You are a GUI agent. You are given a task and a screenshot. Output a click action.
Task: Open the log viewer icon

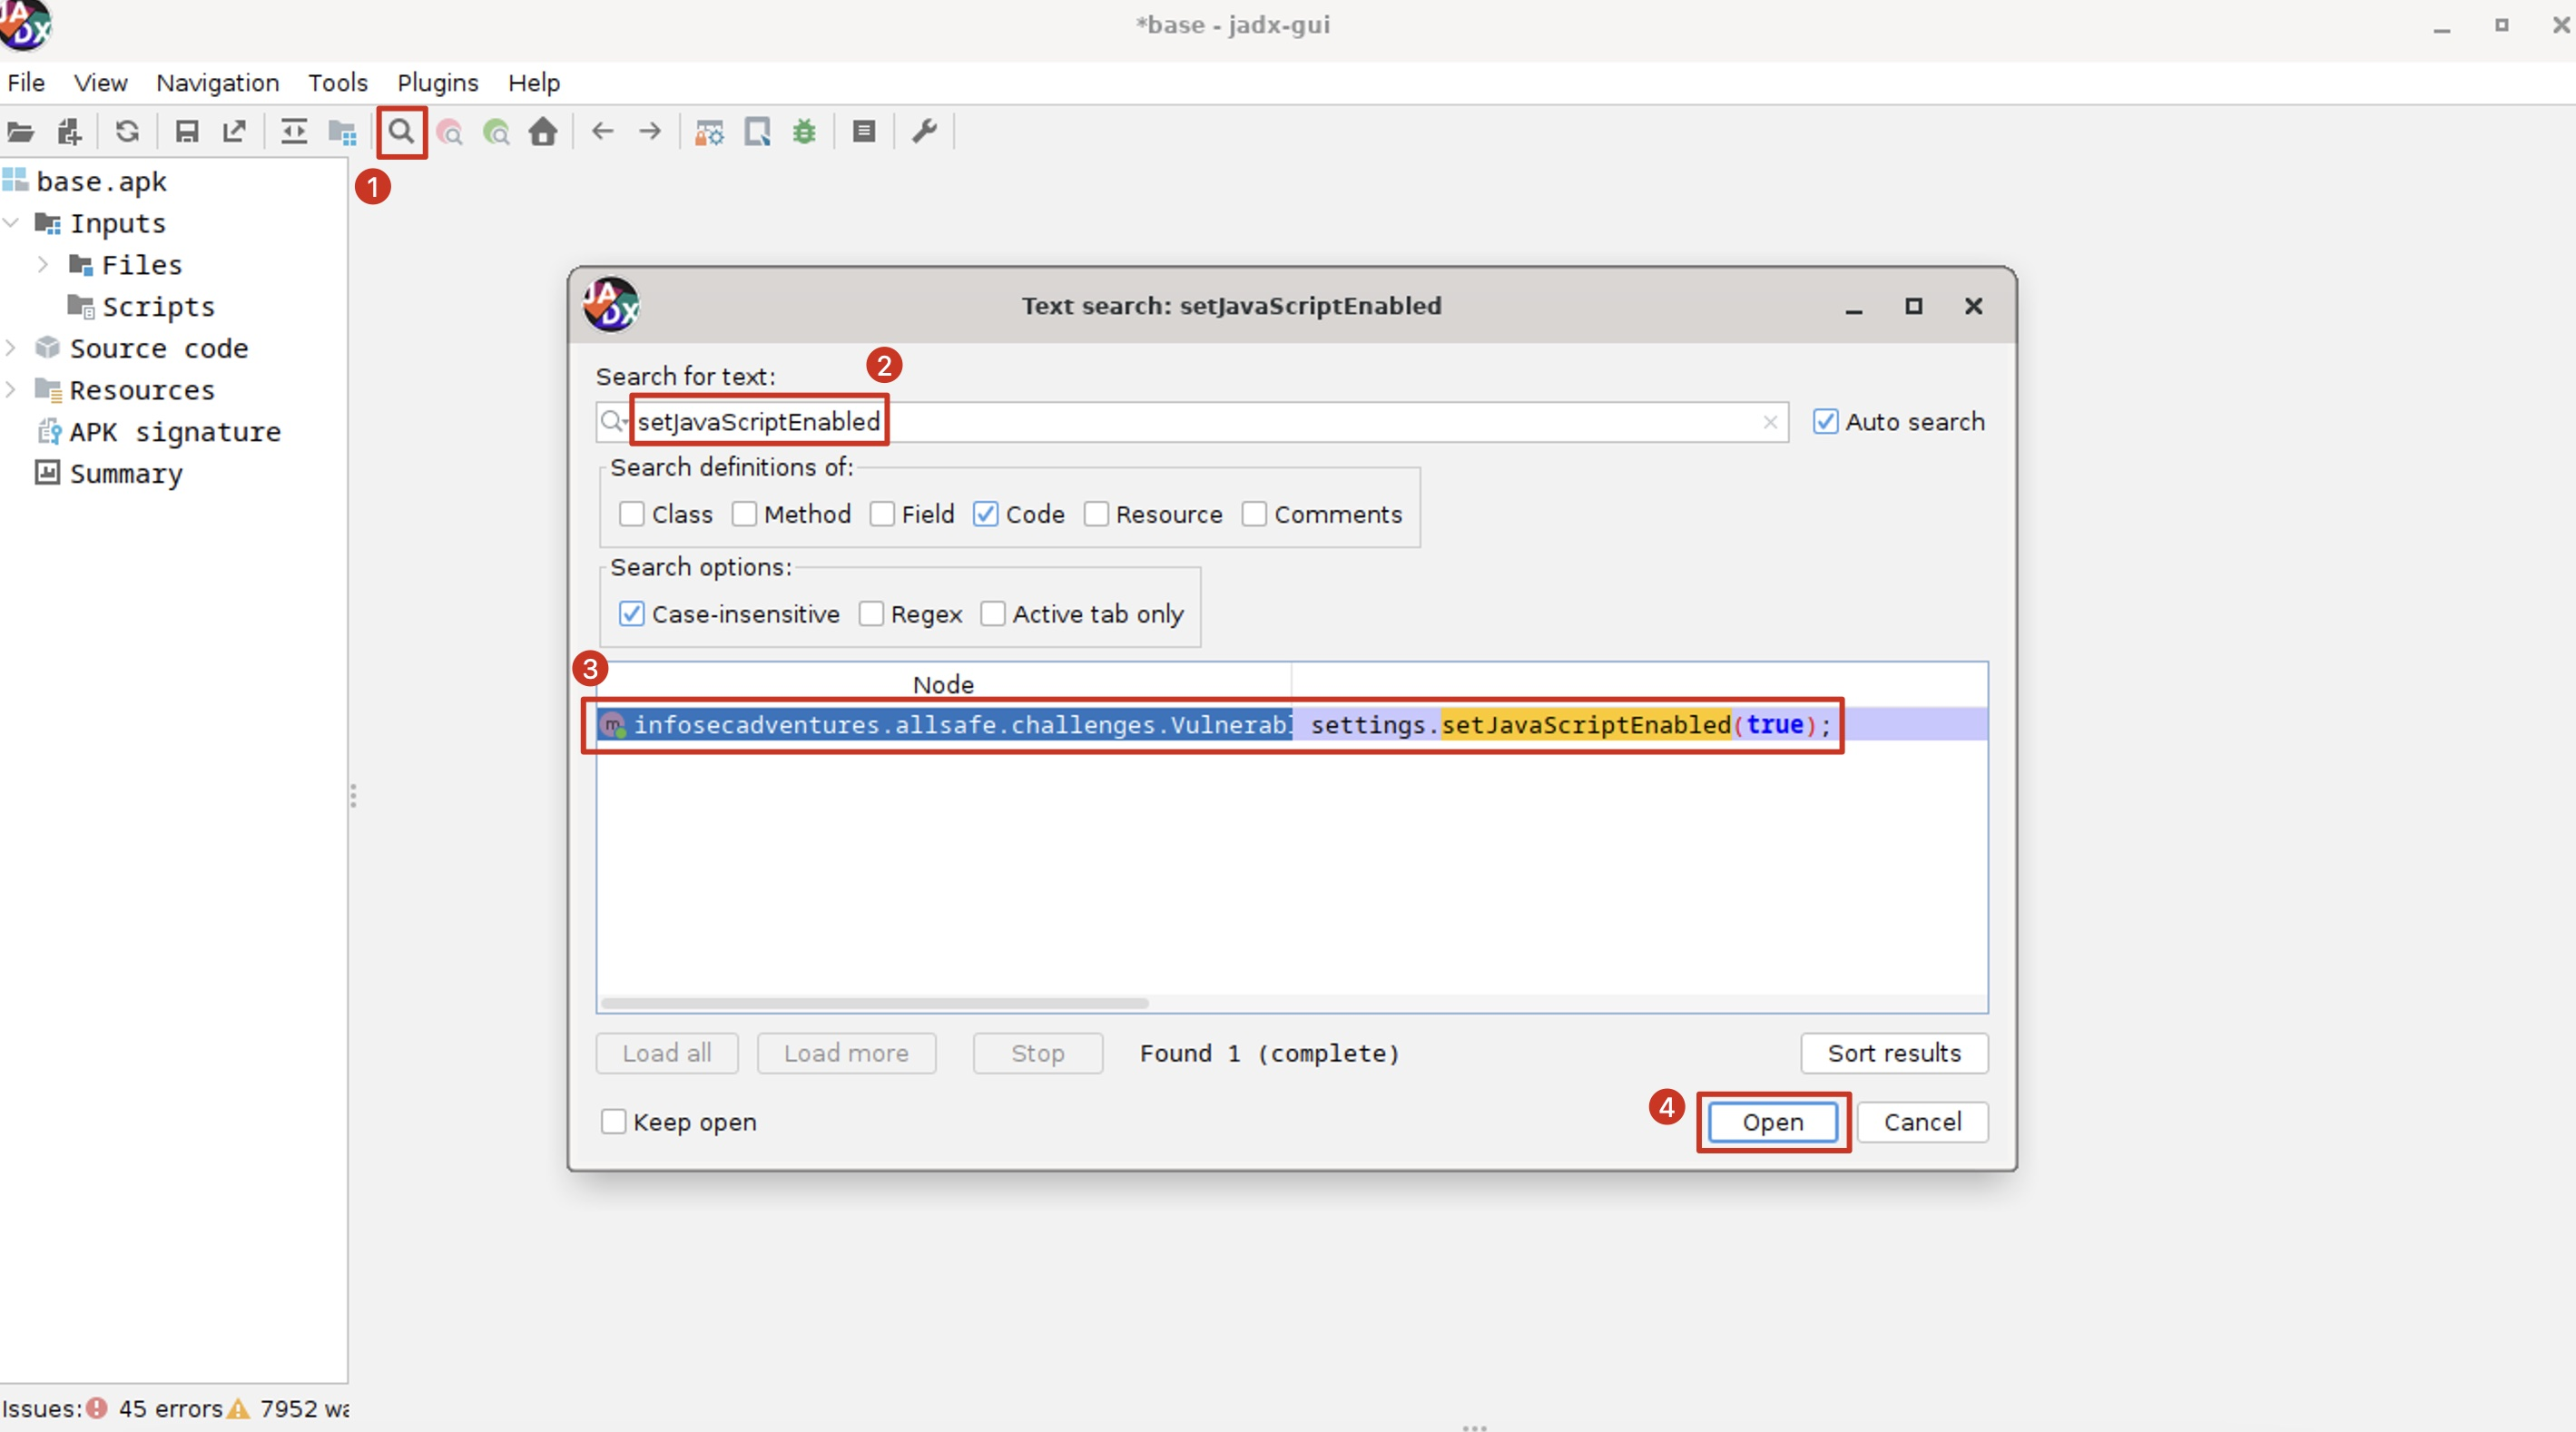tap(864, 131)
